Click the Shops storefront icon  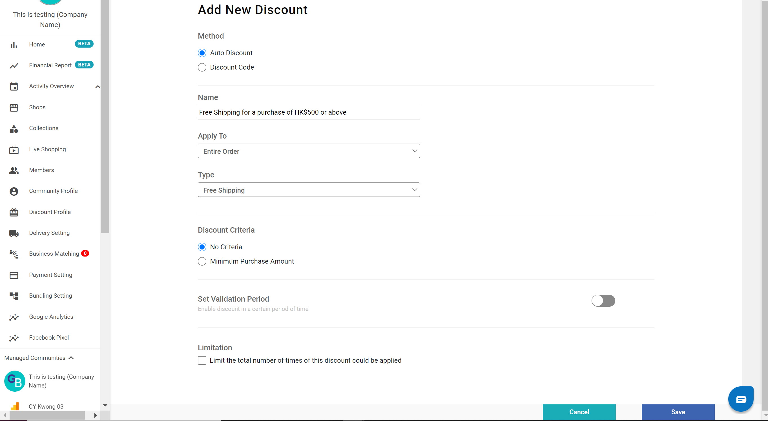pos(14,108)
